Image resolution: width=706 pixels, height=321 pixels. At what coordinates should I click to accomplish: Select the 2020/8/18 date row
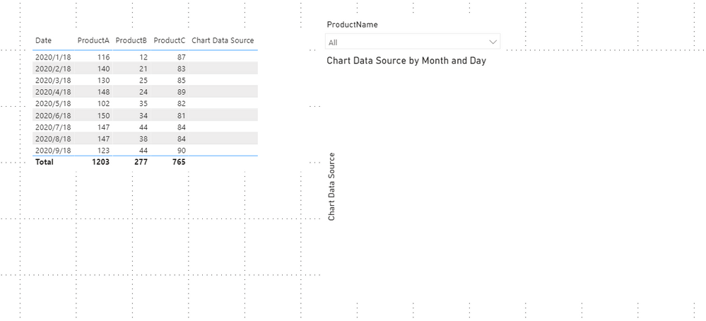(x=145, y=139)
